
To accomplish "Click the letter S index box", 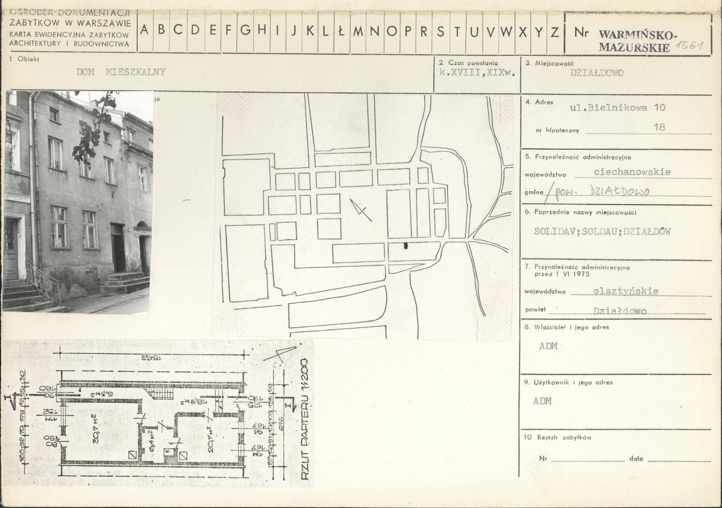I will (x=441, y=31).
